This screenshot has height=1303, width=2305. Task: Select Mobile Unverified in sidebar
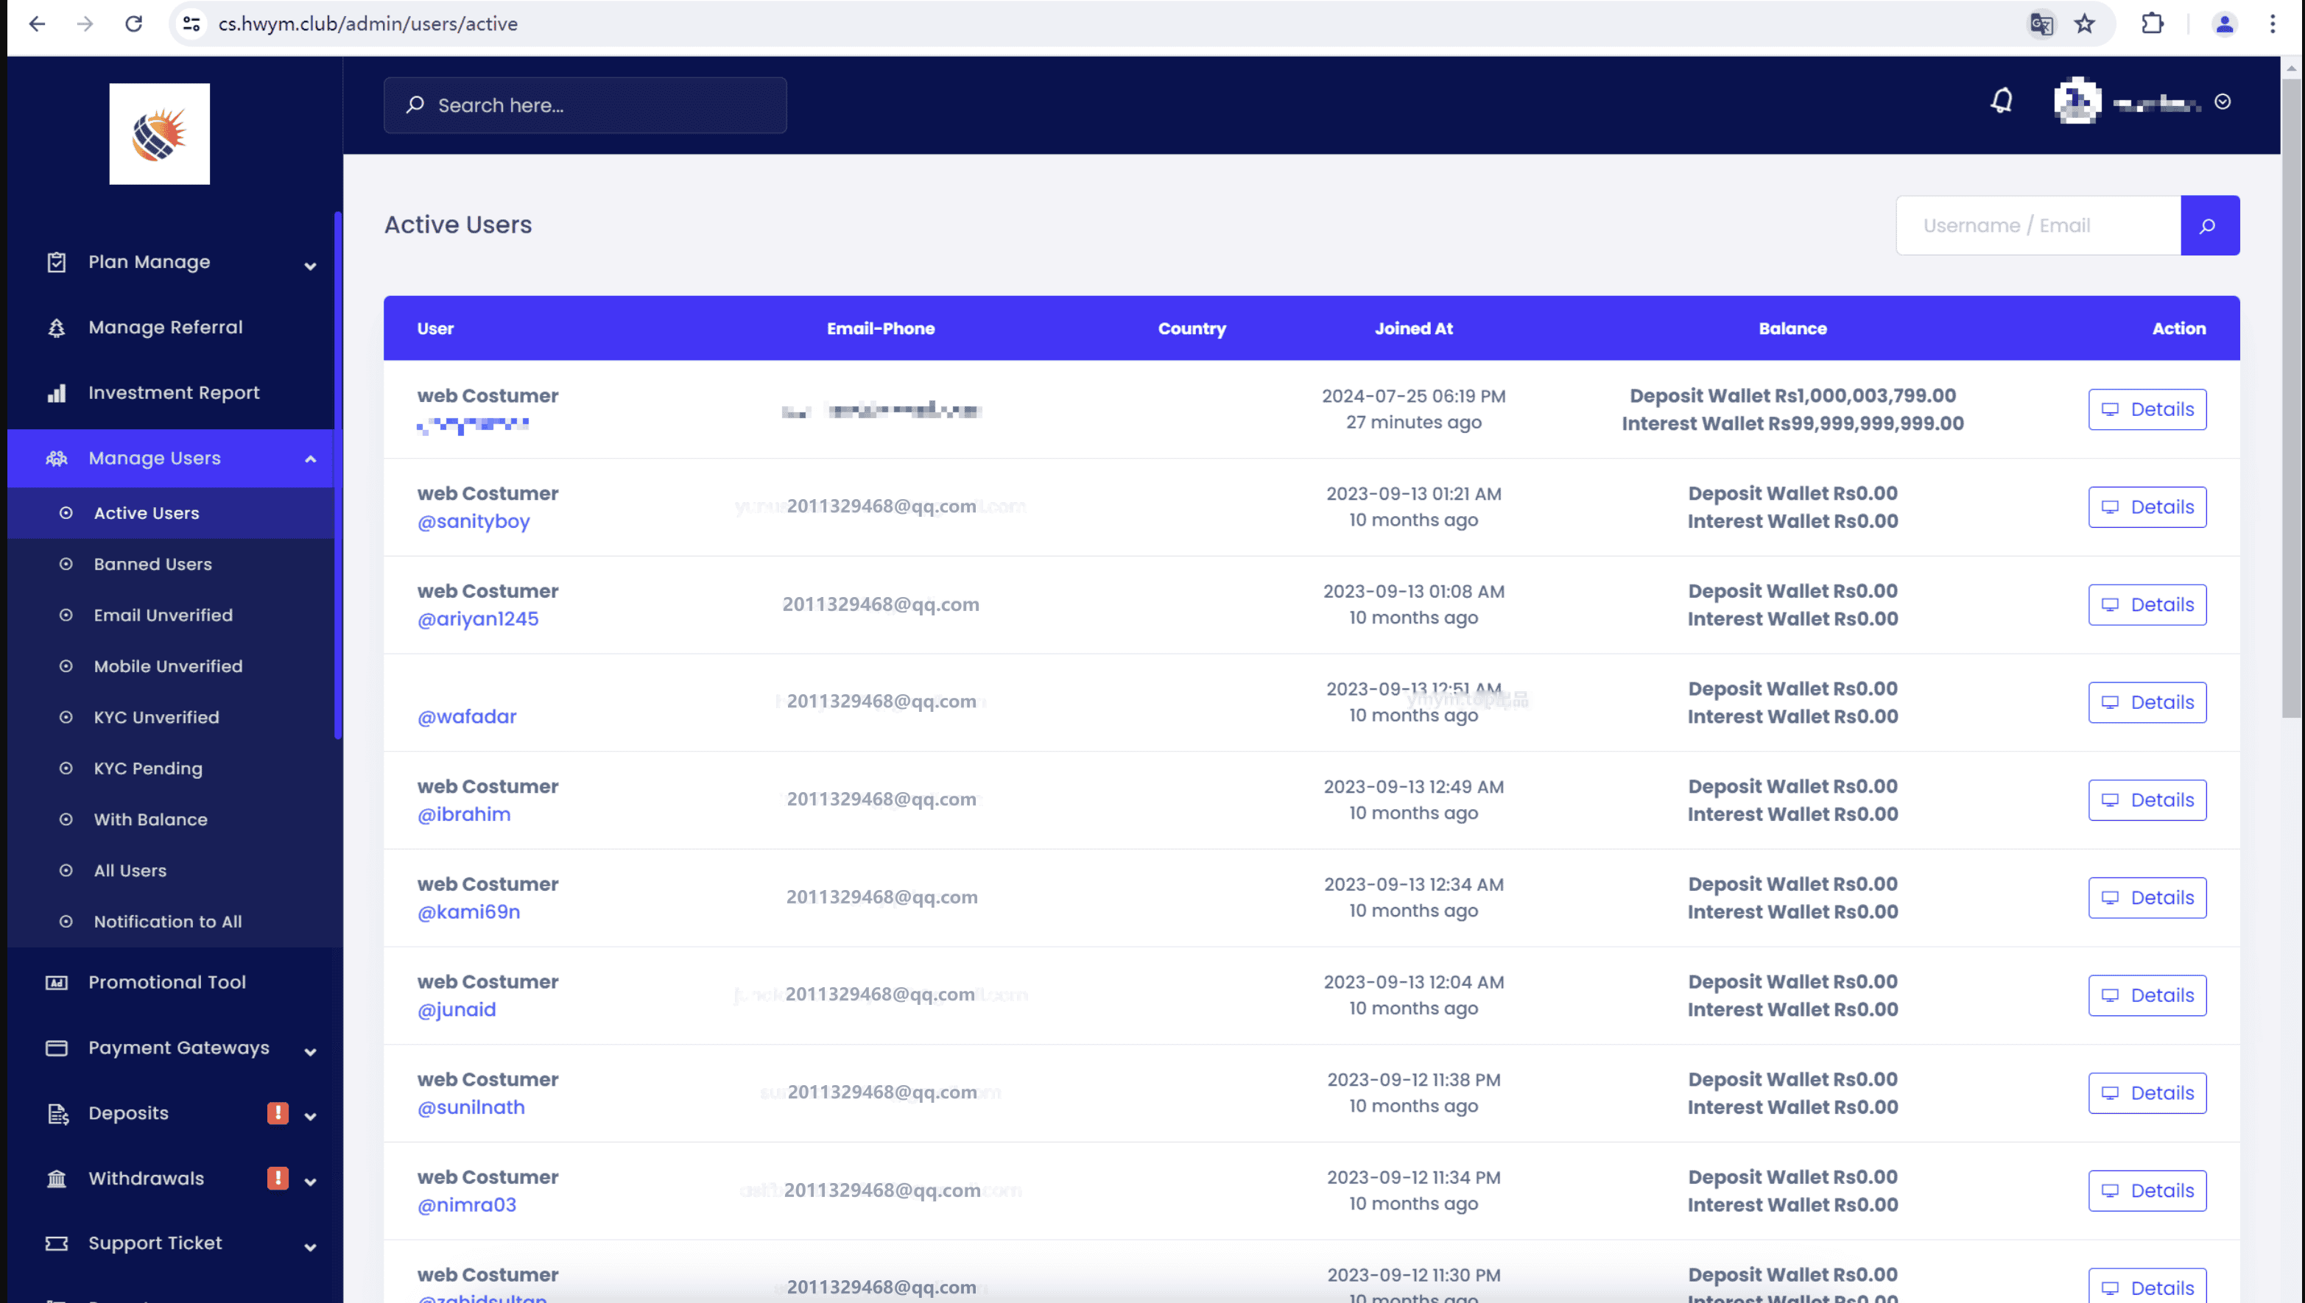tap(170, 667)
